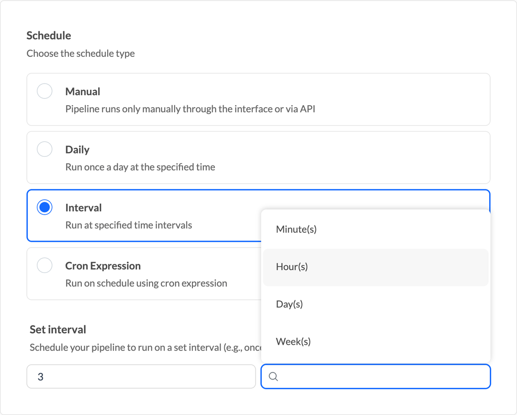517x415 pixels.
Task: Click 'Run on schedule using cron expression' text
Action: [146, 284]
